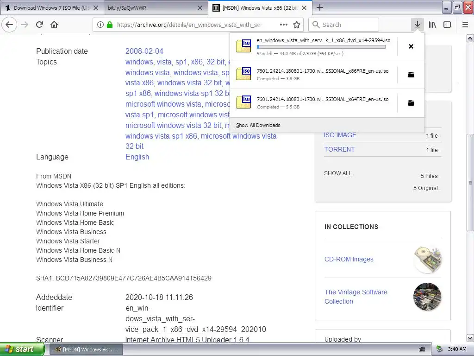Go back to the previous page
The width and height of the screenshot is (474, 356).
pos(9,25)
